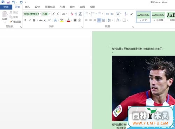The width and height of the screenshot is (175, 129).
Task: Toggle Show/Hide paragraph marks
Action: point(132,14)
